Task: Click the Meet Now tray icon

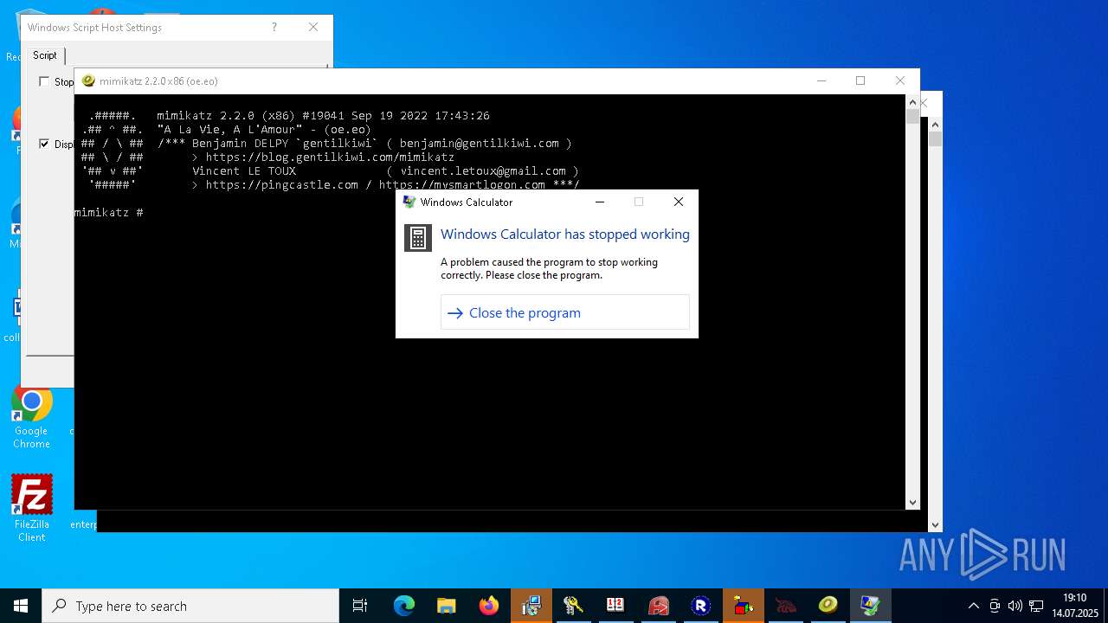Action: [995, 606]
